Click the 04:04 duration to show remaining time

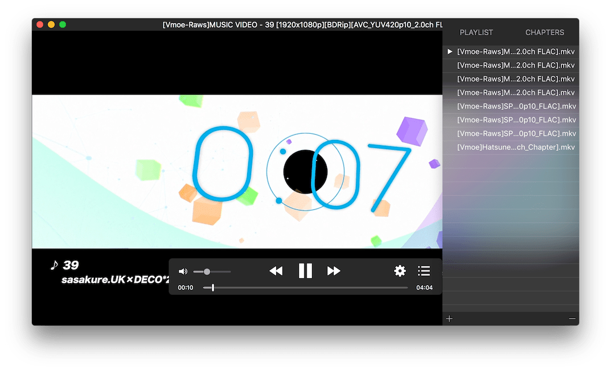coord(424,288)
